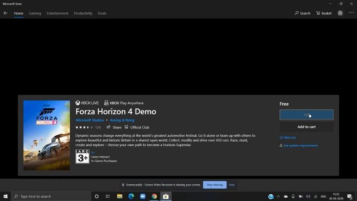The width and height of the screenshot is (357, 201).
Task: Open the Basket
Action: tap(324, 13)
